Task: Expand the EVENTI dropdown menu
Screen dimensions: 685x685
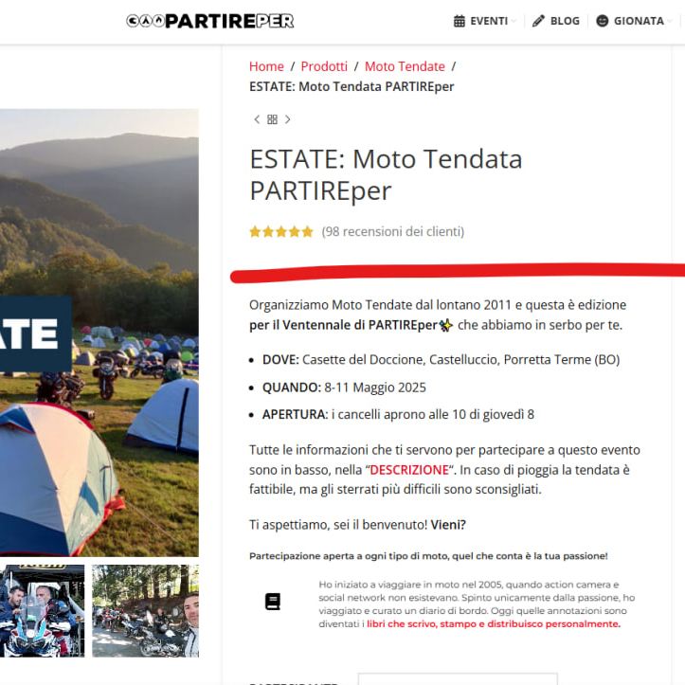Action: (x=485, y=21)
